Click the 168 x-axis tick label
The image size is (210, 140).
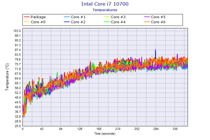click(x=99, y=129)
